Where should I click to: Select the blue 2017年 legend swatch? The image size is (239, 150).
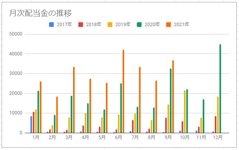[52, 25]
